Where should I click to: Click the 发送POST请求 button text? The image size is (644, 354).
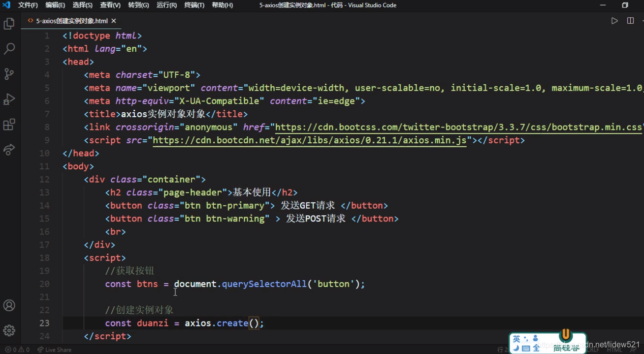[x=316, y=219]
